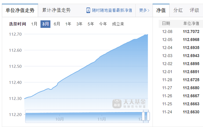This screenshot has height=127, width=203.
Task: Click the 10月 marker on timeline
Action: [x=60, y=119]
